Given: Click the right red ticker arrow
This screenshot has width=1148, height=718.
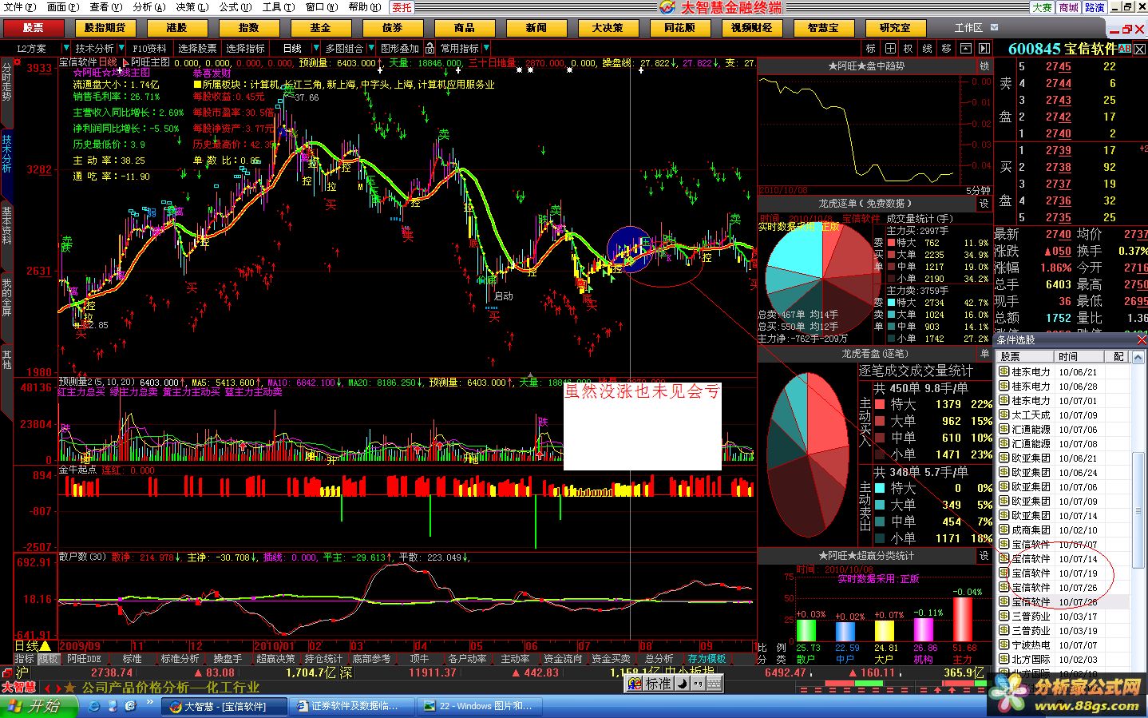Looking at the screenshot, I should point(57,688).
